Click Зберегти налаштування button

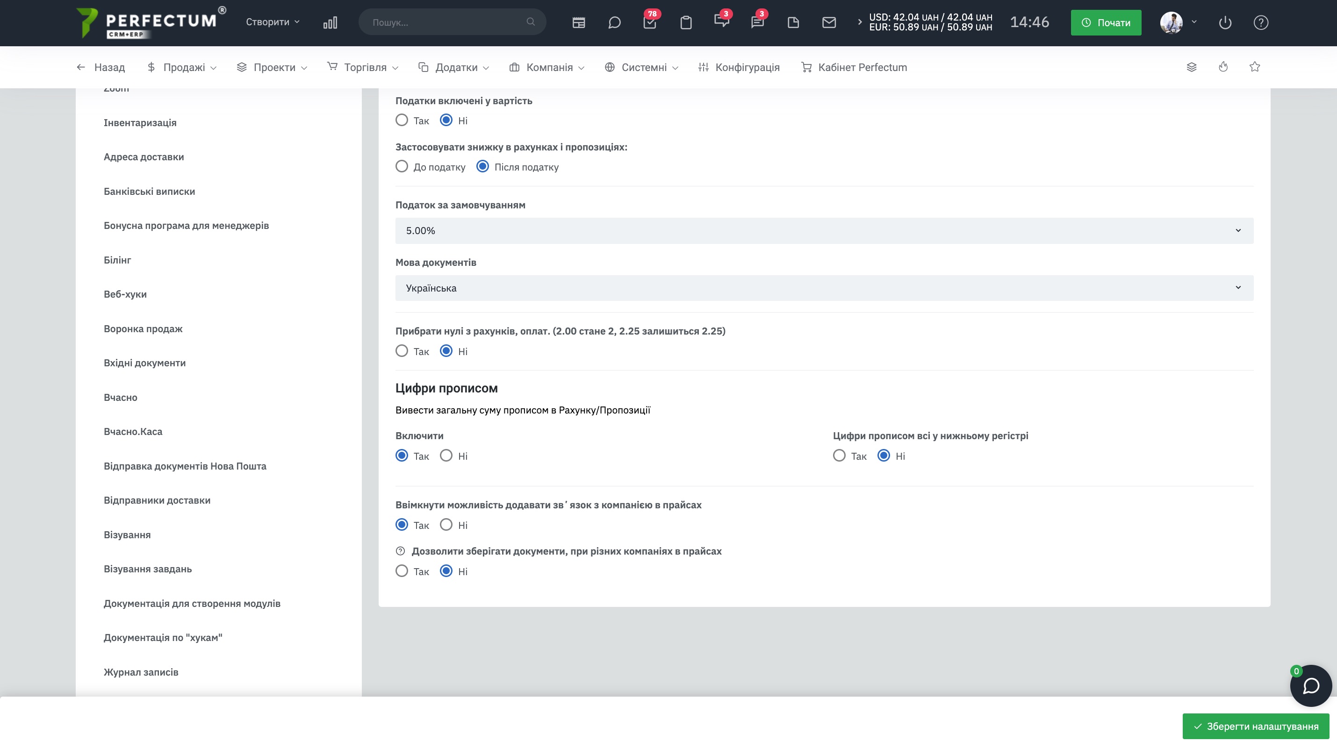1256,726
